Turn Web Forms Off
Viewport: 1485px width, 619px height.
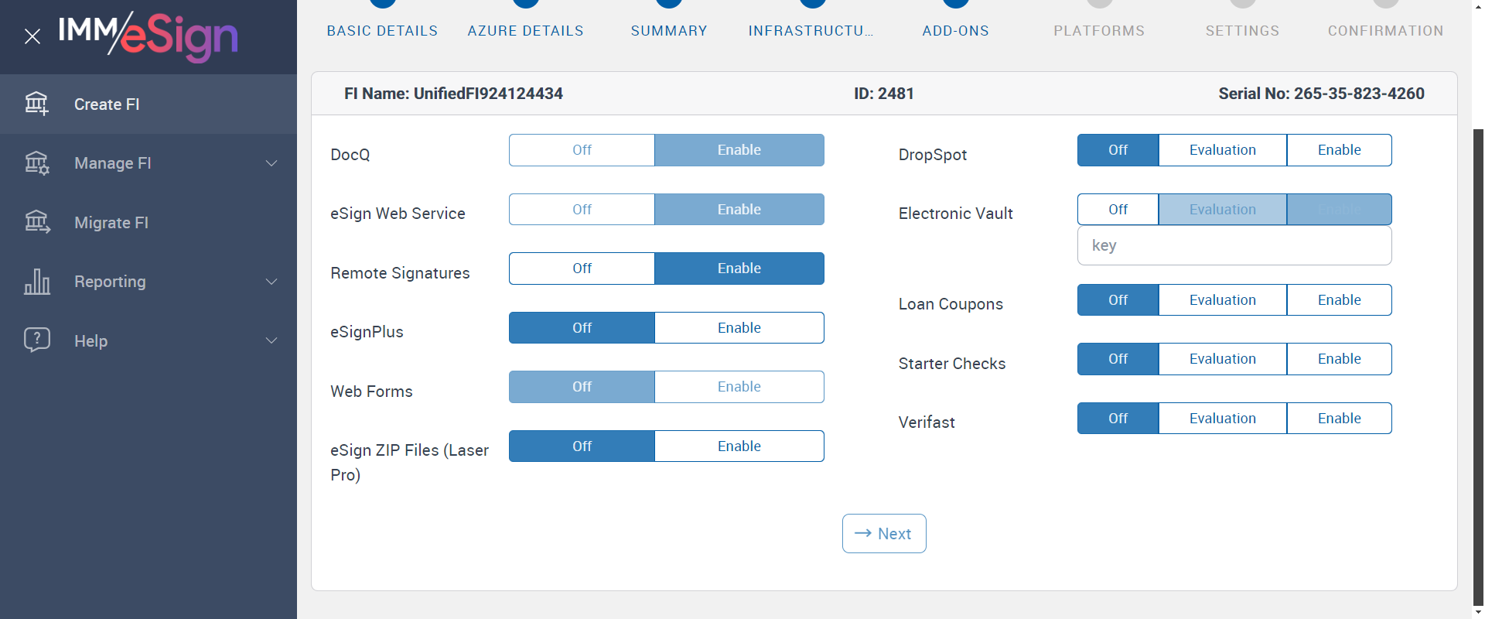tap(582, 387)
